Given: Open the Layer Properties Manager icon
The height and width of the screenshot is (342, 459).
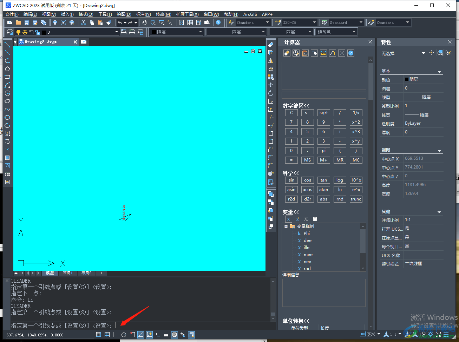Looking at the screenshot, I should pyautogui.click(x=10, y=32).
